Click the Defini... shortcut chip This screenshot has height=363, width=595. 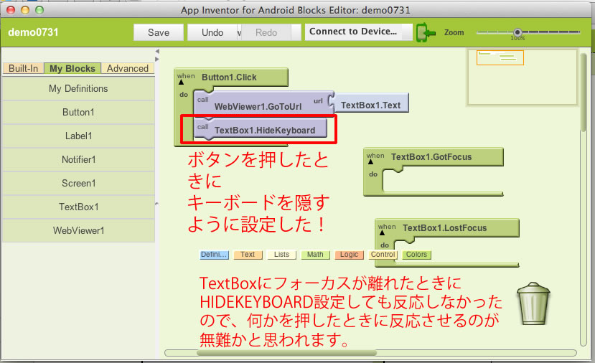(215, 255)
